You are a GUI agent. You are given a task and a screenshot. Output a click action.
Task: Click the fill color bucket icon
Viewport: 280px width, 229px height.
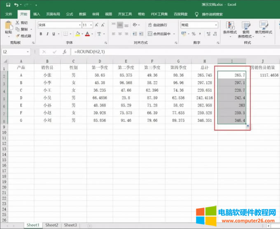pyautogui.click(x=77, y=34)
